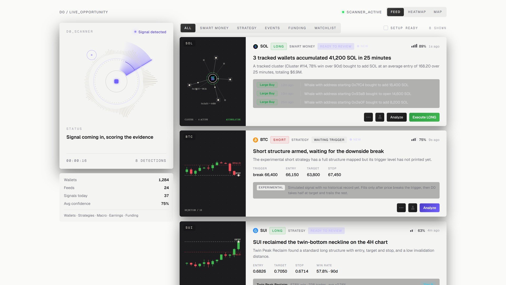Click READY TO REVIEW badge on SUI card
Viewport: 506px width, 285px height.
coord(326,231)
